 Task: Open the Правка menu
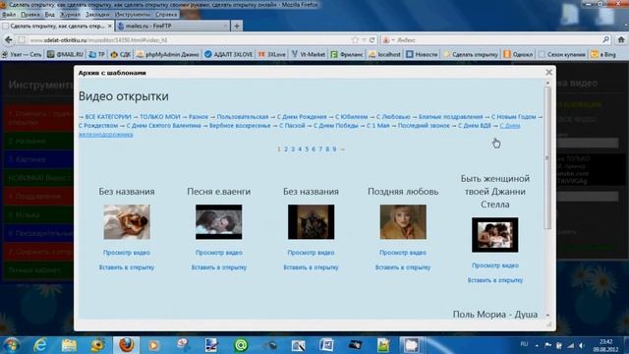click(x=30, y=14)
